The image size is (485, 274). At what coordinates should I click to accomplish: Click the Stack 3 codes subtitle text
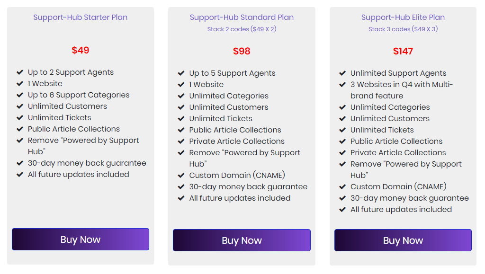point(403,29)
